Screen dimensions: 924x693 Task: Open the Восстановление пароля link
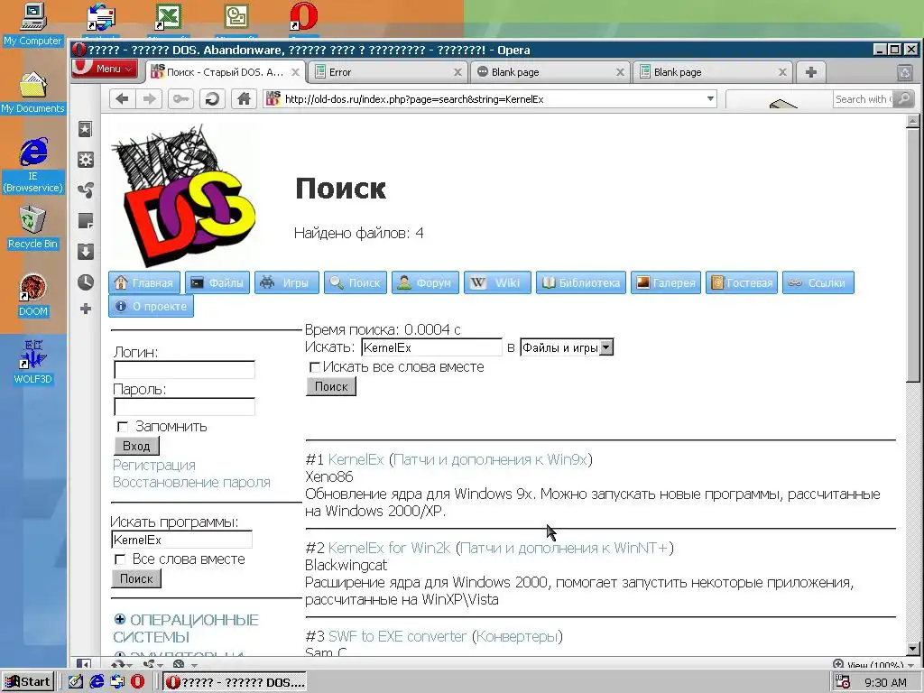(191, 482)
